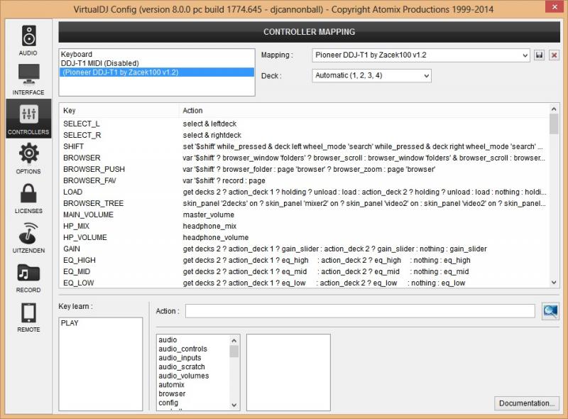Select the LOAD key row

click(x=304, y=192)
